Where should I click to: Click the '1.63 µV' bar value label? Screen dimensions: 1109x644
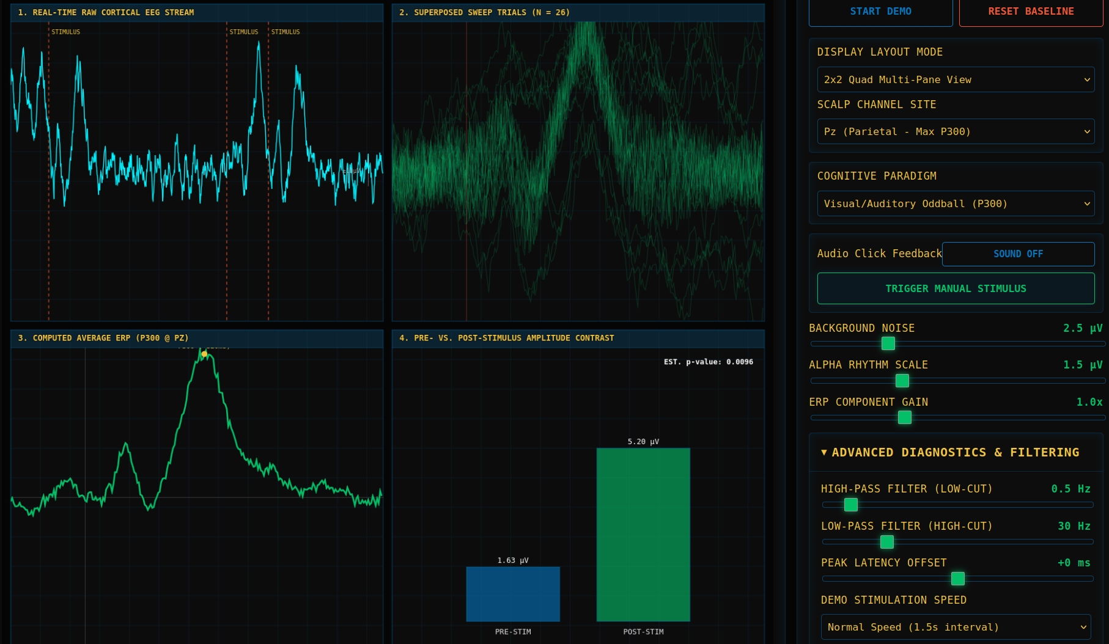point(513,560)
